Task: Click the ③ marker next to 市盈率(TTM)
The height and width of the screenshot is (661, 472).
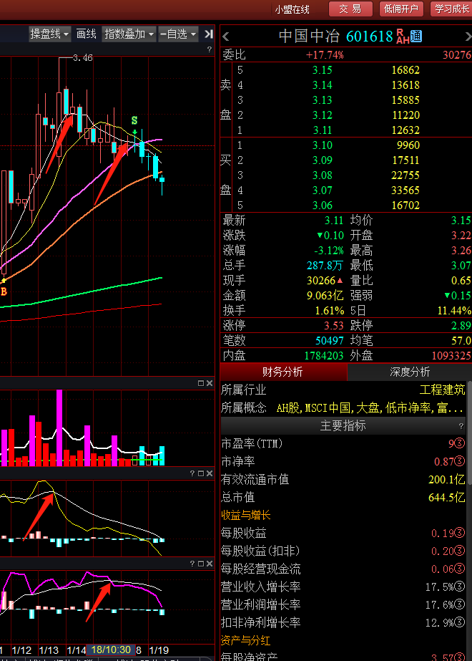Action: click(x=460, y=443)
